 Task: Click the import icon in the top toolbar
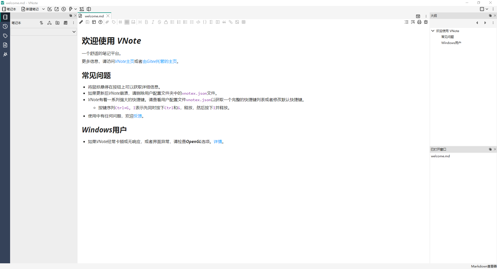[x=50, y=9]
